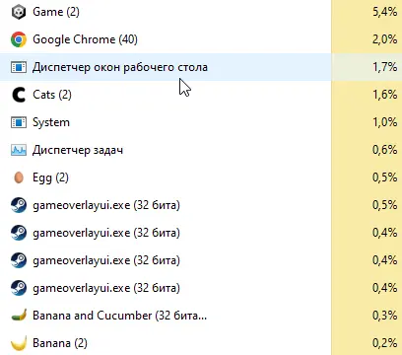The image size is (402, 355).
Task: Select the Диспетчер задач process name
Action: pyautogui.click(x=78, y=150)
